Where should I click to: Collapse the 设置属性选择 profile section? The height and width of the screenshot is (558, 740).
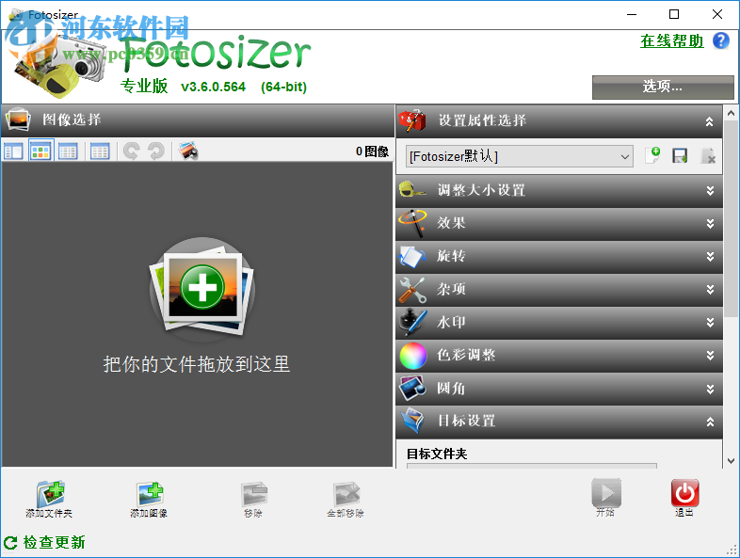[709, 121]
